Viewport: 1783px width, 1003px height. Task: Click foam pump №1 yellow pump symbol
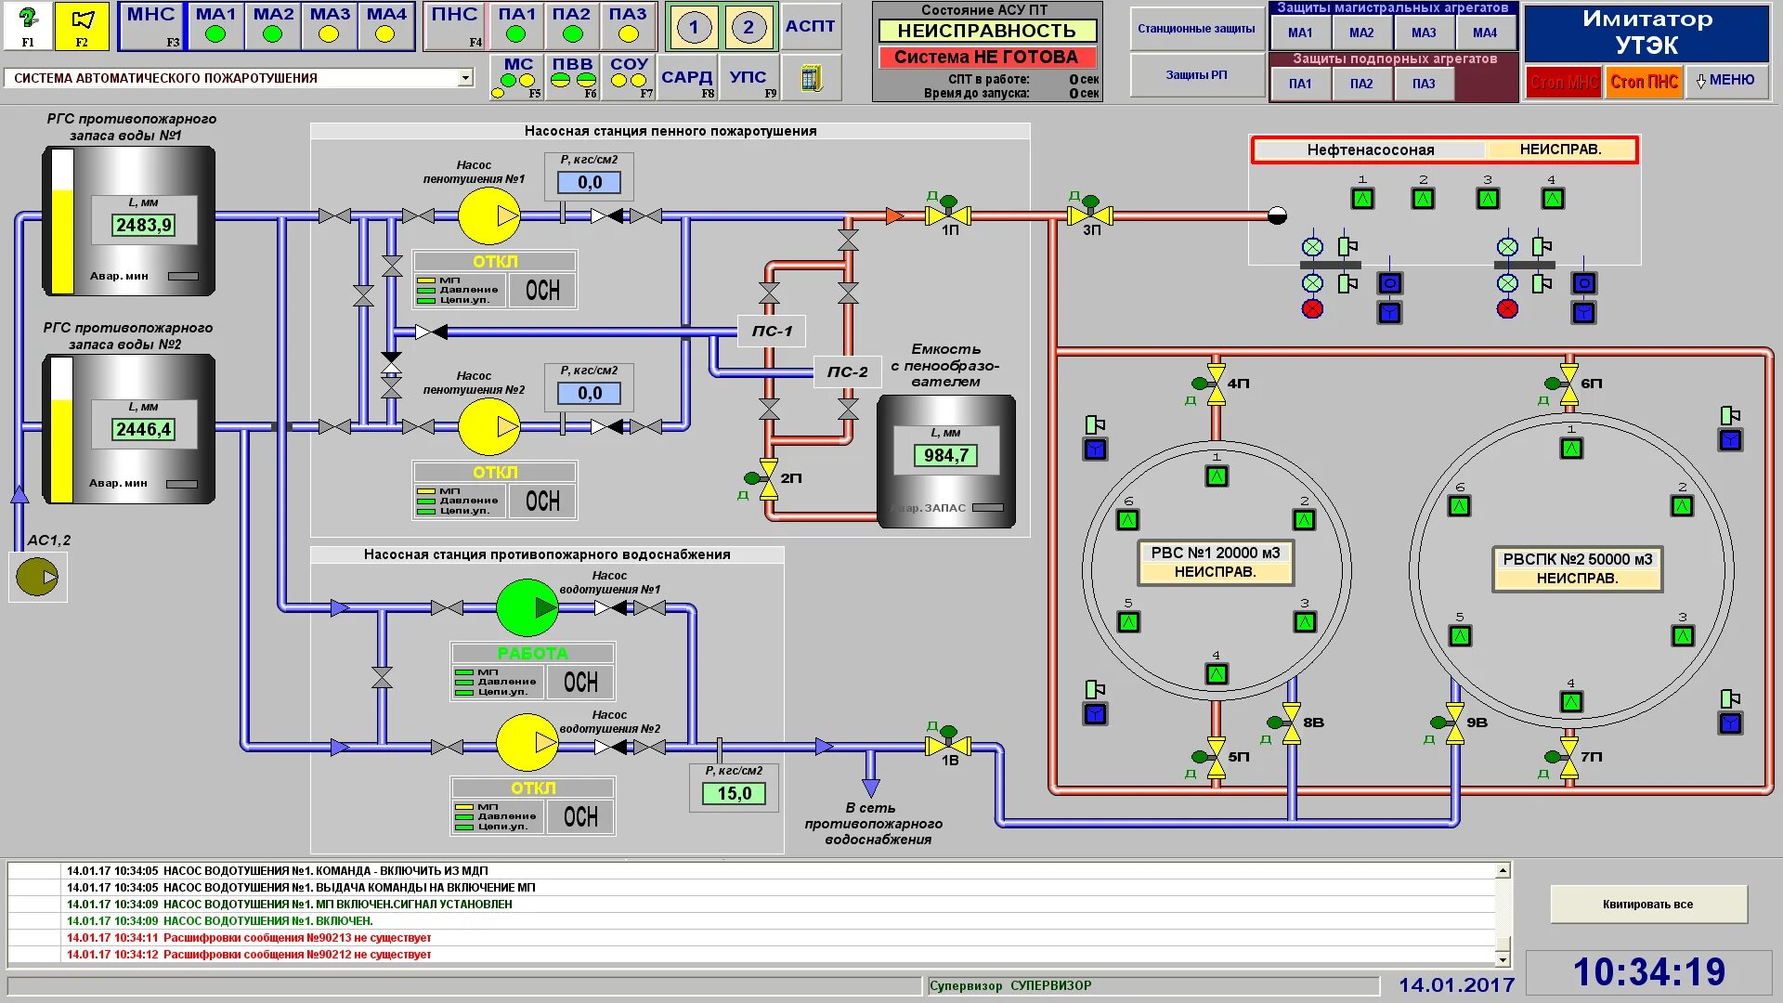(x=488, y=215)
